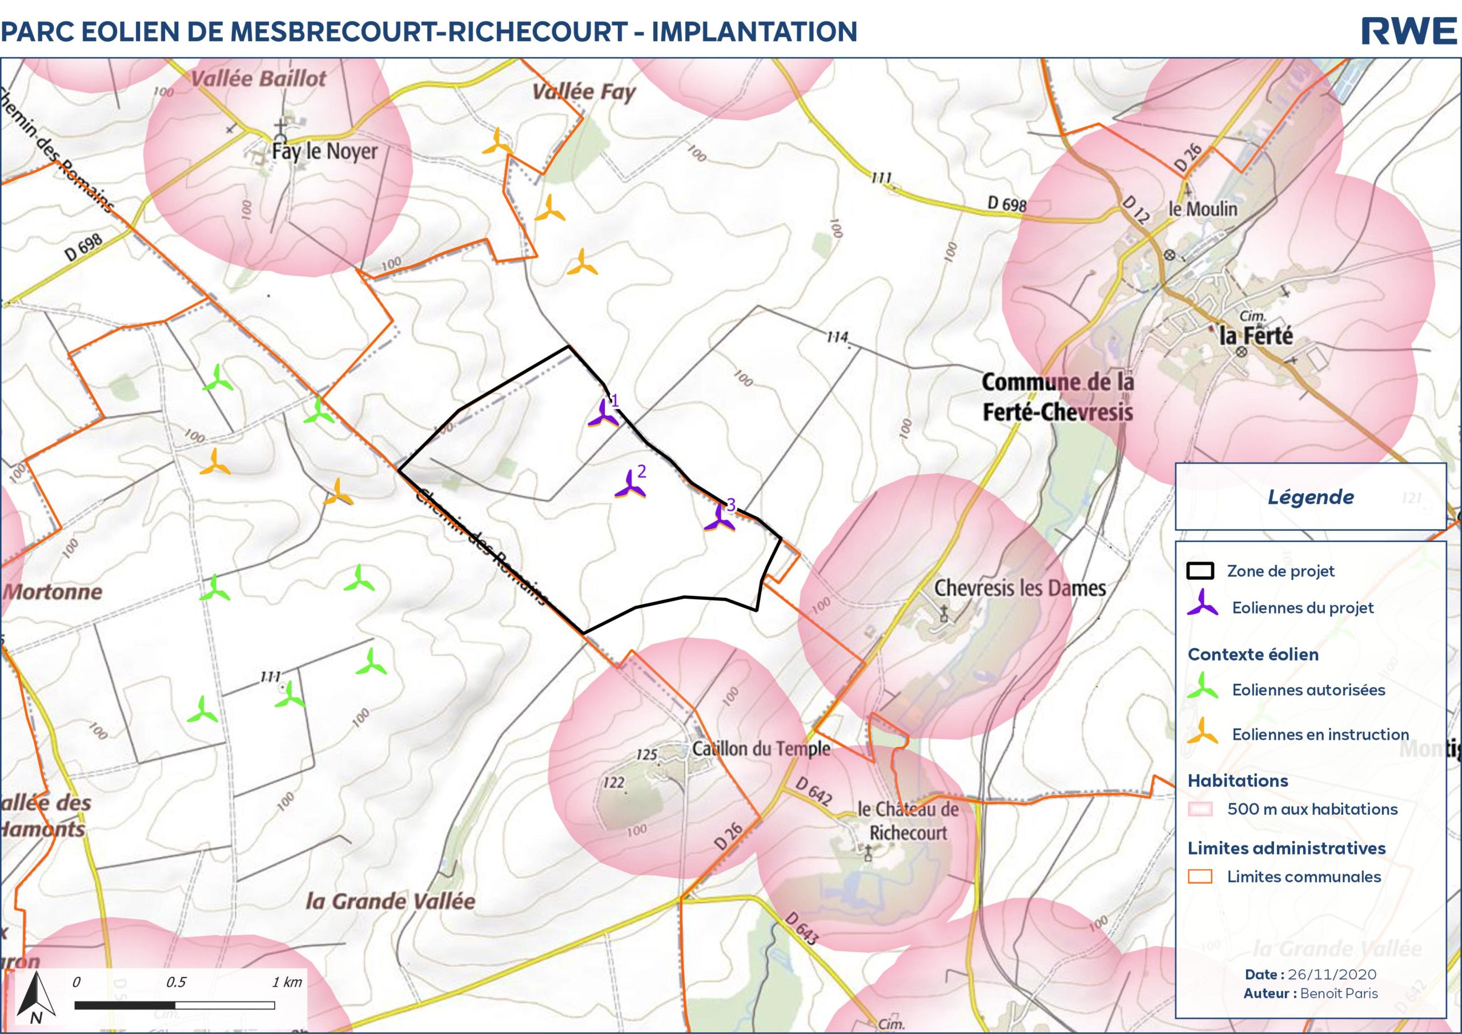
Task: Click the 'Eoliennes autorisées' legend label
Action: coord(1308,690)
